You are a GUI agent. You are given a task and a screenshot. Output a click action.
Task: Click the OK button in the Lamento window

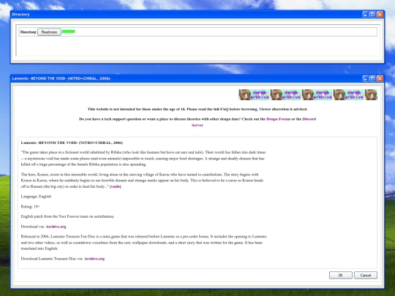click(341, 275)
